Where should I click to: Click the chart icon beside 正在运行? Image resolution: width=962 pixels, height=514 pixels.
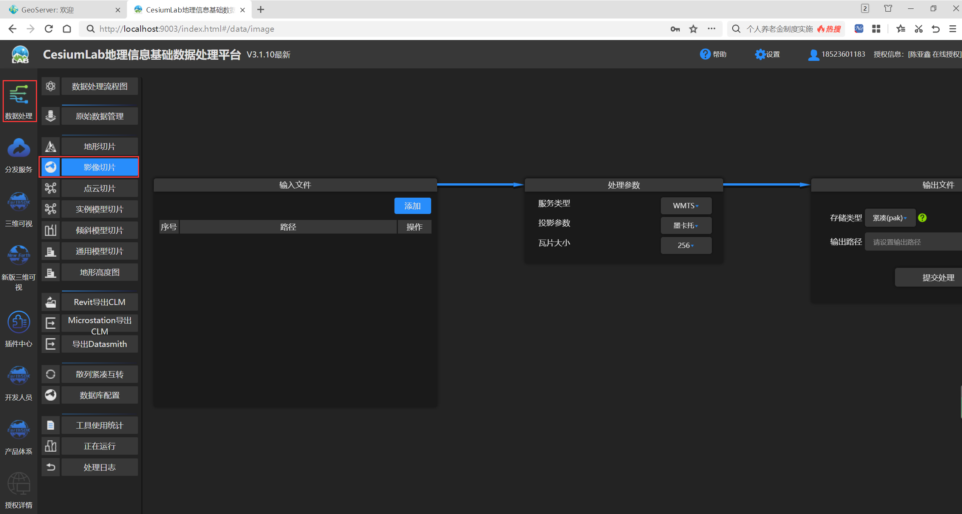click(x=51, y=446)
